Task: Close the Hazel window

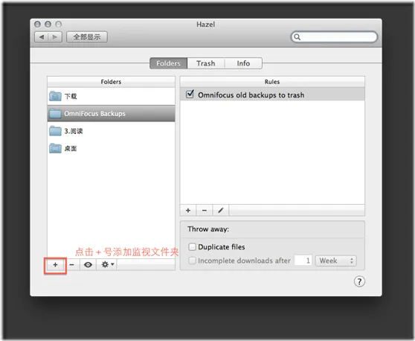Action: pyautogui.click(x=37, y=25)
